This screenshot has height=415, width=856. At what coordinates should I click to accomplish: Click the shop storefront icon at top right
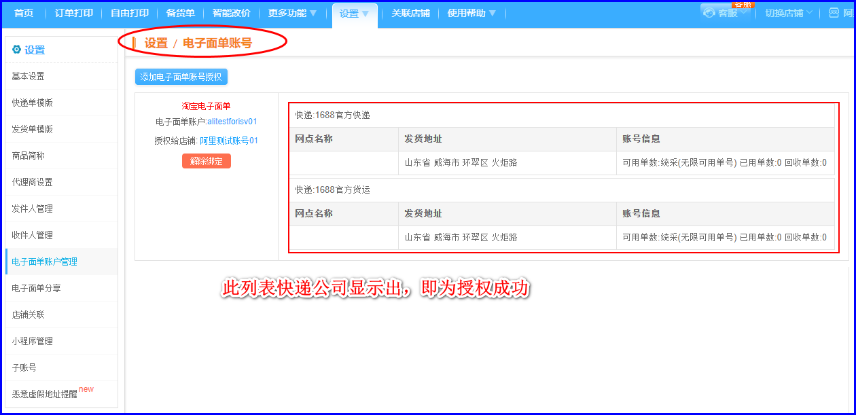click(x=834, y=13)
